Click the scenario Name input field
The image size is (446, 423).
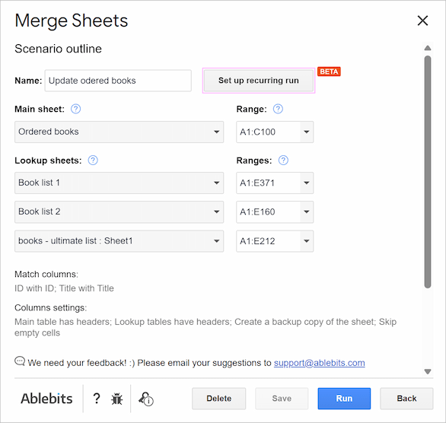coord(118,81)
